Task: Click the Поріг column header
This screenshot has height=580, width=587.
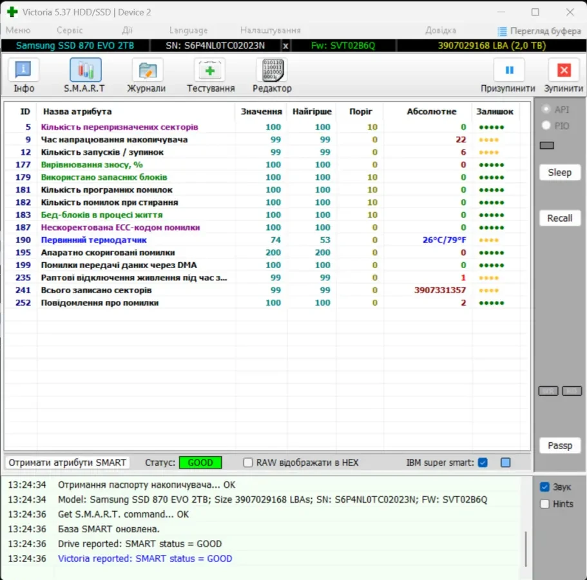Action: coord(360,111)
